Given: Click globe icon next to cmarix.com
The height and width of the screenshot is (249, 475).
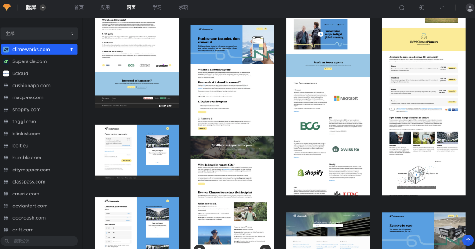Looking at the screenshot, I should click(x=6, y=194).
